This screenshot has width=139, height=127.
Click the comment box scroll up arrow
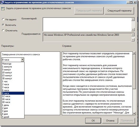click(133, 19)
